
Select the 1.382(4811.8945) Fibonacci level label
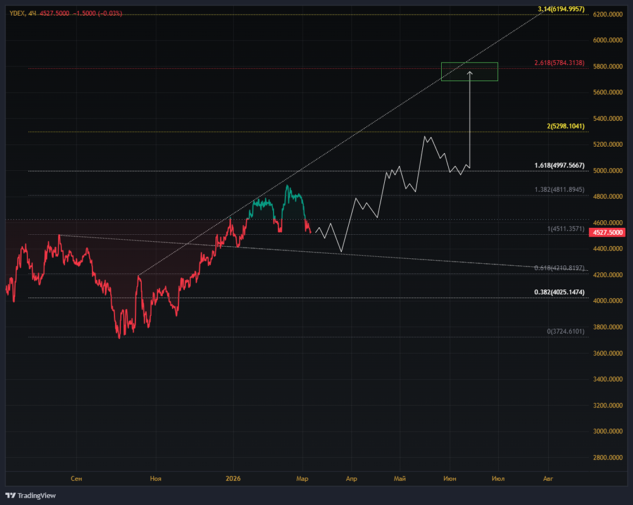tap(559, 189)
